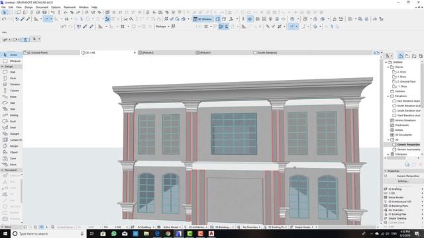Open the Options menu

pos(56,7)
